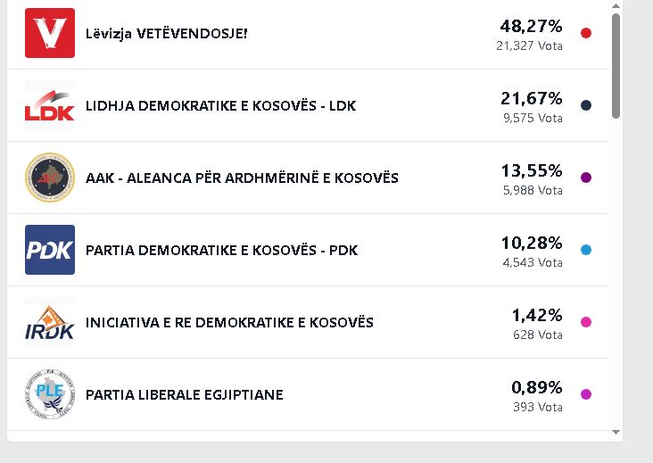Image resolution: width=653 pixels, height=463 pixels.
Task: Click the magenta dot beside Partia Liberale Egjiptiane
Action: click(x=586, y=394)
